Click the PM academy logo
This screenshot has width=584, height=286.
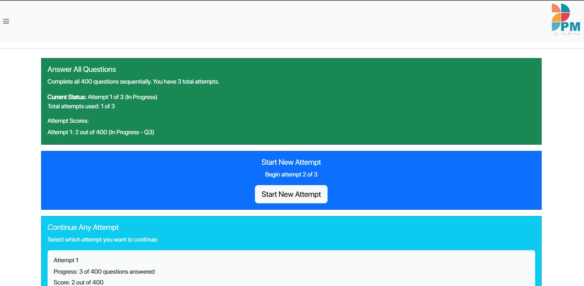point(565,20)
